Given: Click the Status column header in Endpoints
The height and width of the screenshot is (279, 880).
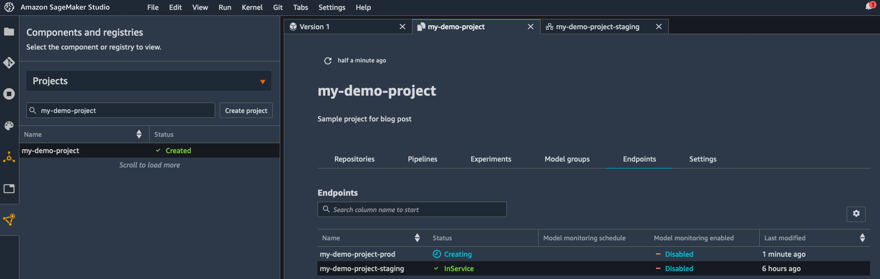Looking at the screenshot, I should point(442,238).
